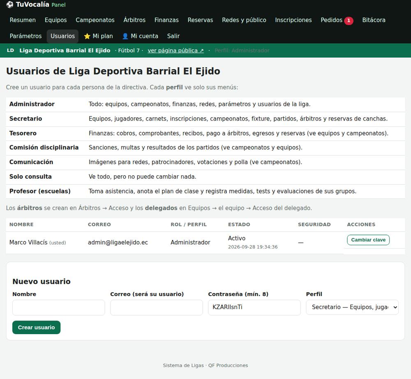The image size is (411, 379).
Task: Open the Mi plan page
Action: (99, 36)
